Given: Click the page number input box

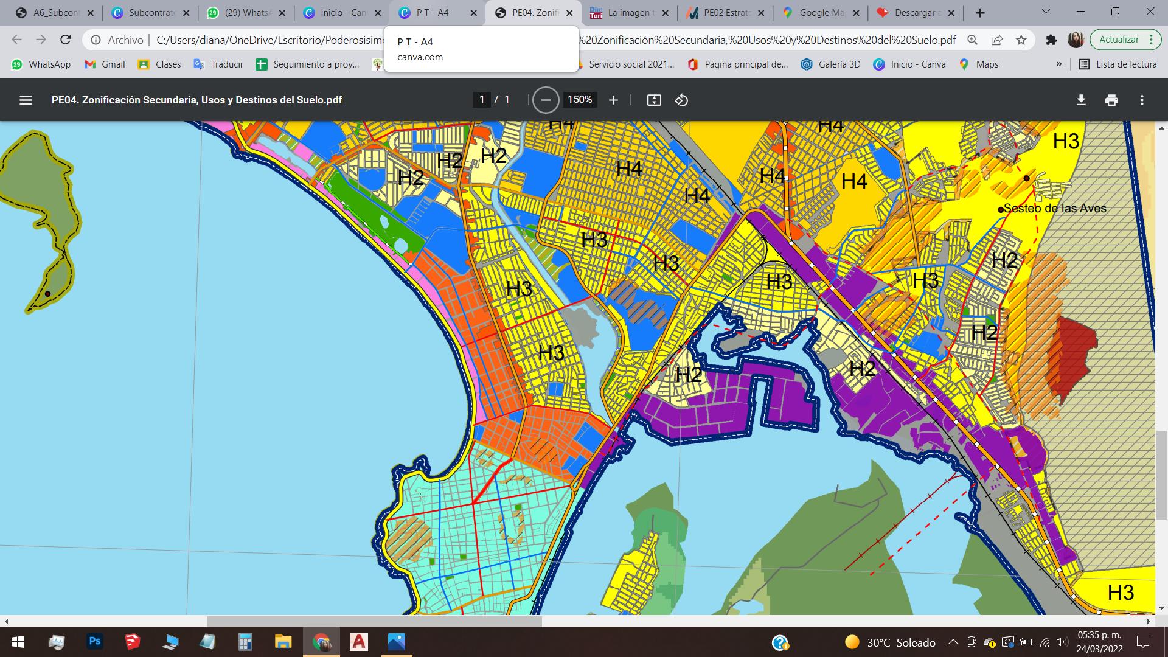Looking at the screenshot, I should click(482, 100).
